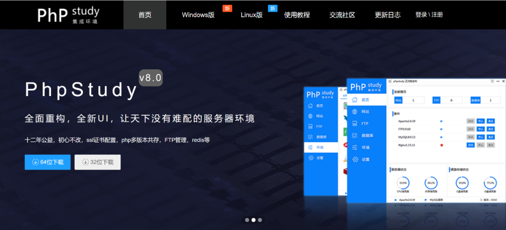Click 网站 globe icon in front phpstudy window
Viewport: 506px width, 230px height.
(x=355, y=111)
